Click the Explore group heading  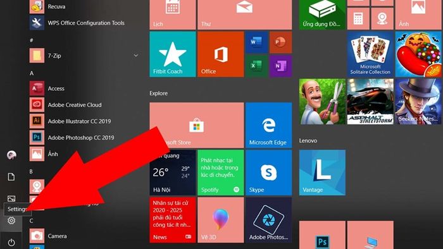(158, 94)
